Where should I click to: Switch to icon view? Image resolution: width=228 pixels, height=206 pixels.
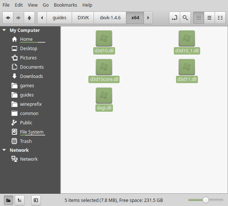[199, 18]
